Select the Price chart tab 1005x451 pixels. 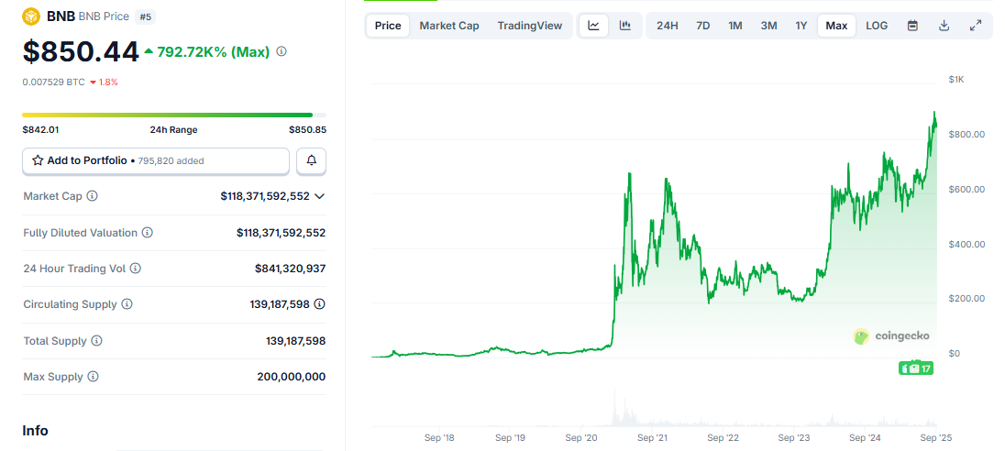[388, 26]
